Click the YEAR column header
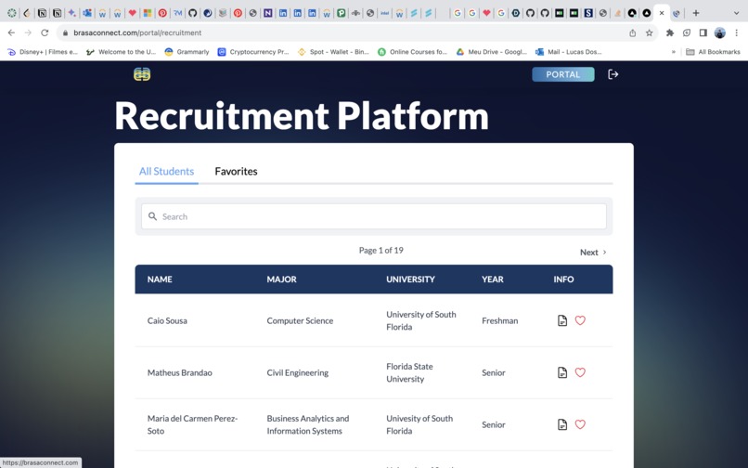The image size is (748, 468). point(492,279)
